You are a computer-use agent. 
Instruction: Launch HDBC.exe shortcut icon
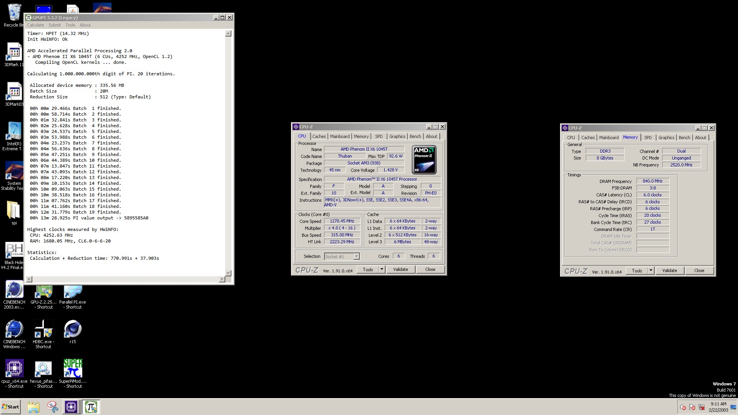point(43,334)
